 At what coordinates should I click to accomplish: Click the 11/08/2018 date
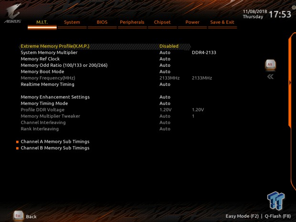pyautogui.click(x=255, y=11)
